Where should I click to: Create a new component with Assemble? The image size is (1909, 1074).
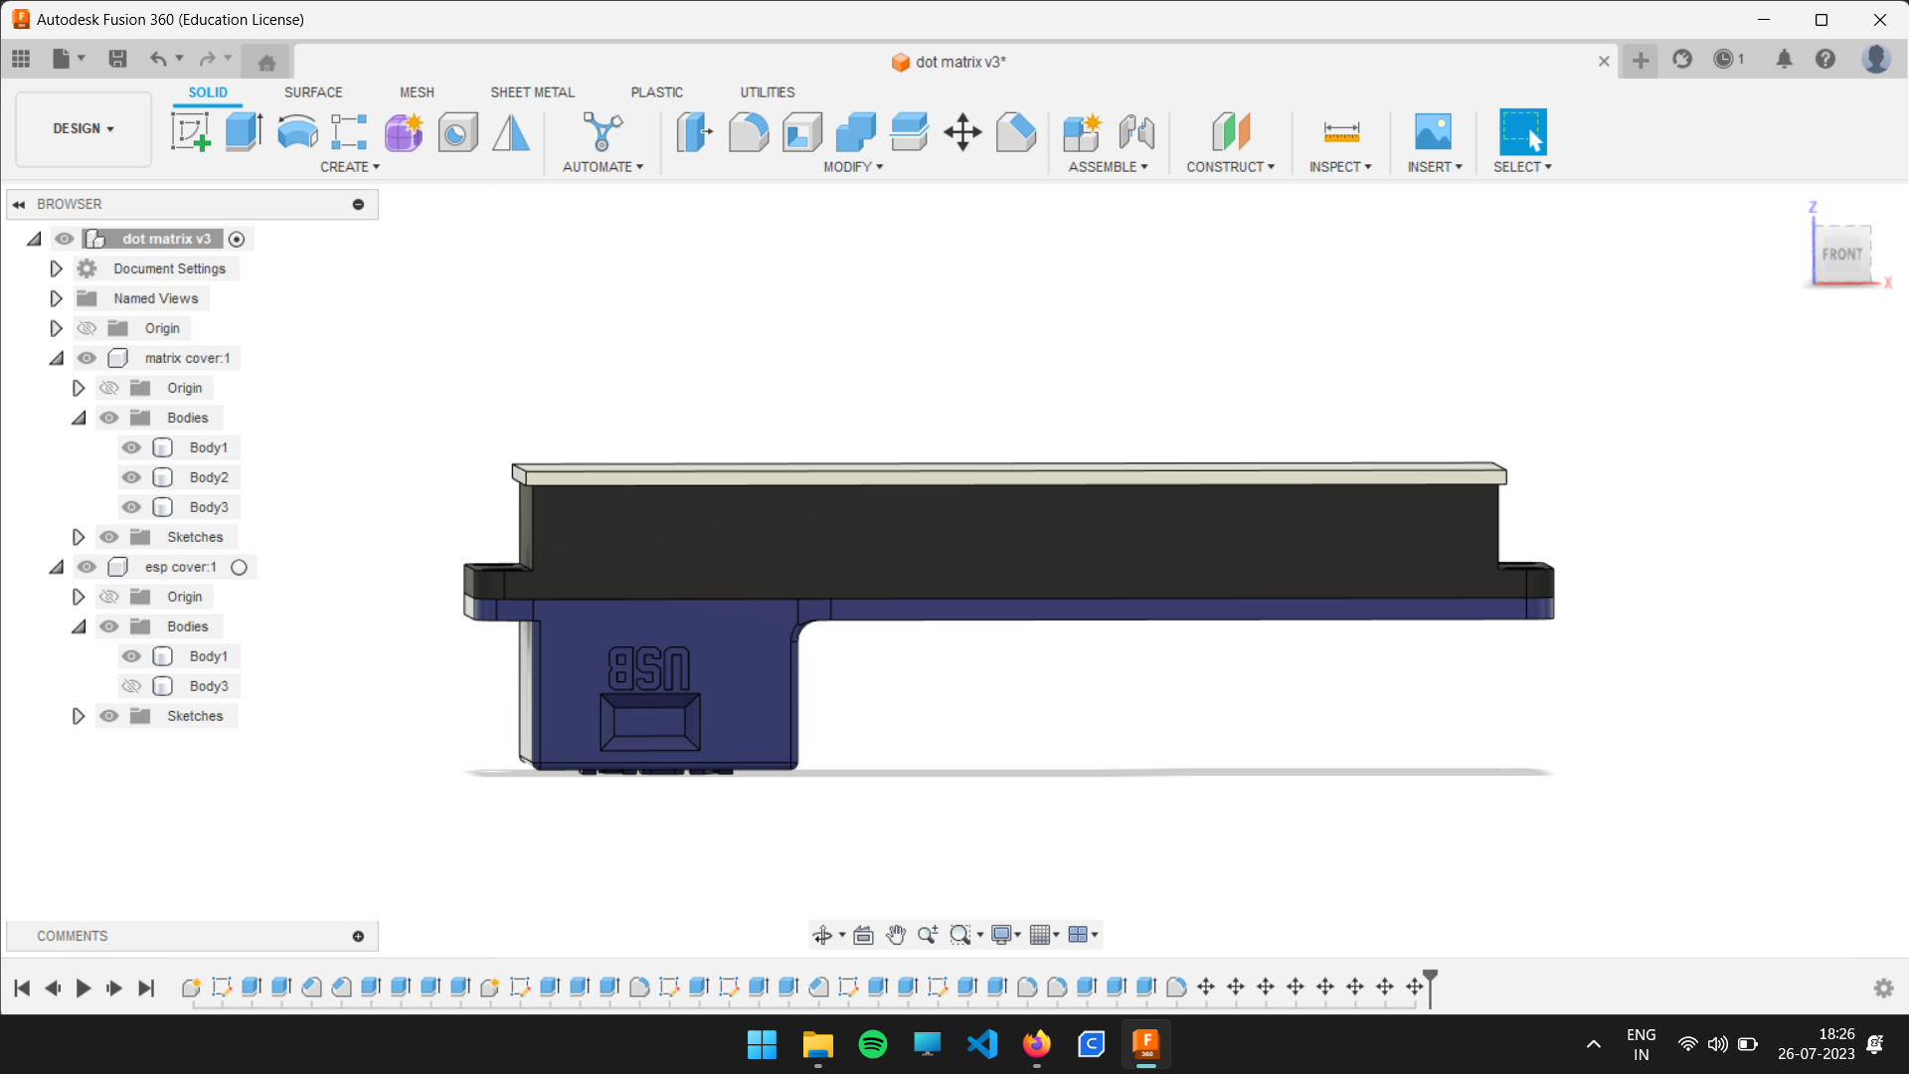[1083, 132]
